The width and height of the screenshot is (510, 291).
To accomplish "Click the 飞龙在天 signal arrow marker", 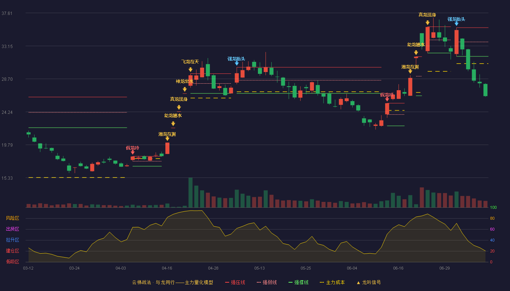I will [x=191, y=69].
